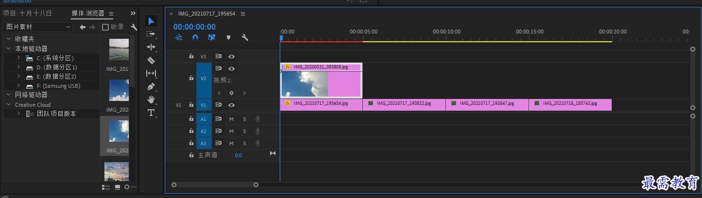Expand the C: (系统分区) drive
This screenshot has width=702, height=198.
click(x=18, y=58)
